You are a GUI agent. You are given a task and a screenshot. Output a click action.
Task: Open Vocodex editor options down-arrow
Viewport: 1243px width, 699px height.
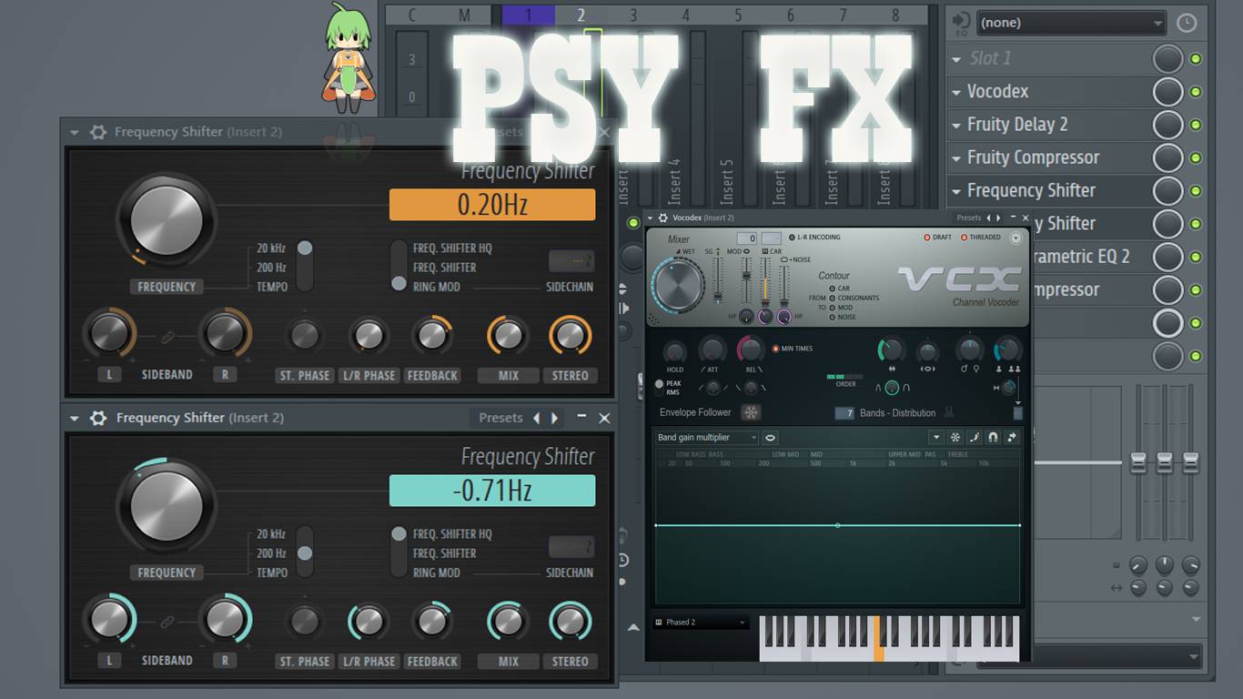point(935,438)
